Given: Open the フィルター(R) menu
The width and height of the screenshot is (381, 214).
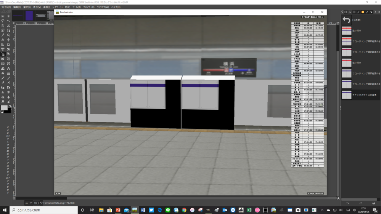Looking at the screenshot, I should click(88, 7).
